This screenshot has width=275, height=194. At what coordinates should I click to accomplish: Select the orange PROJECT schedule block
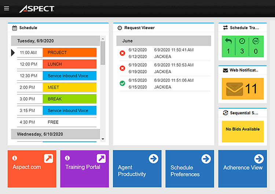click(x=69, y=53)
